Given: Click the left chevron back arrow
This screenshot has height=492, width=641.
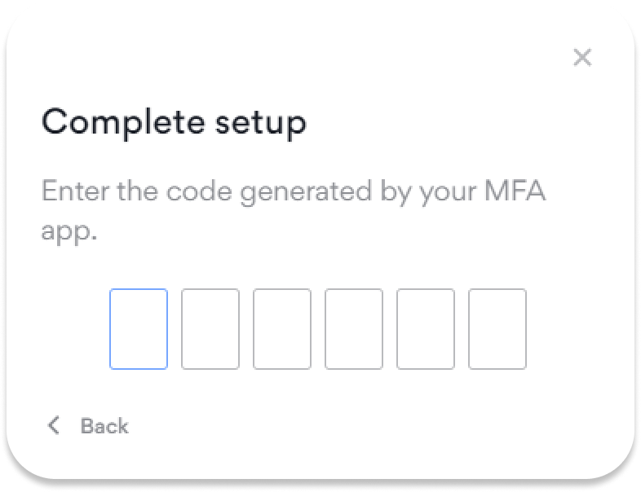Looking at the screenshot, I should pos(55,425).
